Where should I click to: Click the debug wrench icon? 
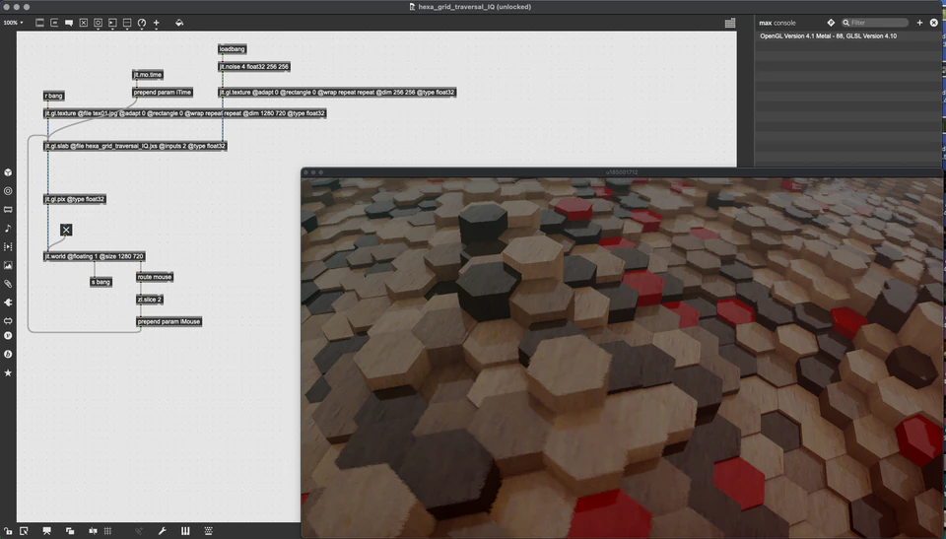[x=163, y=531]
